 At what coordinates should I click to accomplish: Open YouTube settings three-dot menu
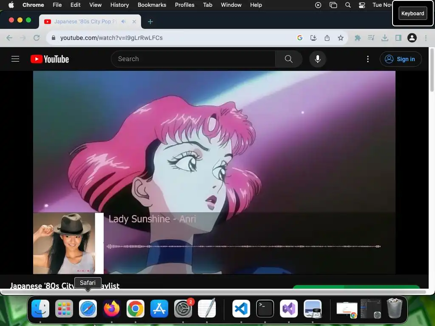tap(368, 59)
